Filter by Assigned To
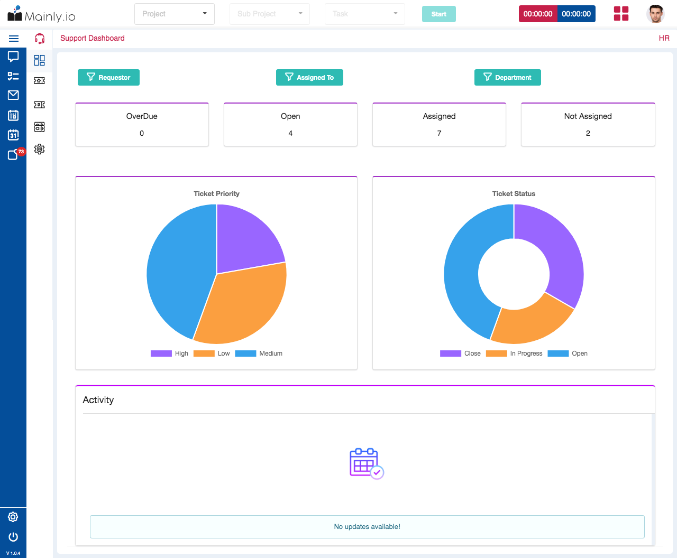The width and height of the screenshot is (677, 558). (x=309, y=77)
